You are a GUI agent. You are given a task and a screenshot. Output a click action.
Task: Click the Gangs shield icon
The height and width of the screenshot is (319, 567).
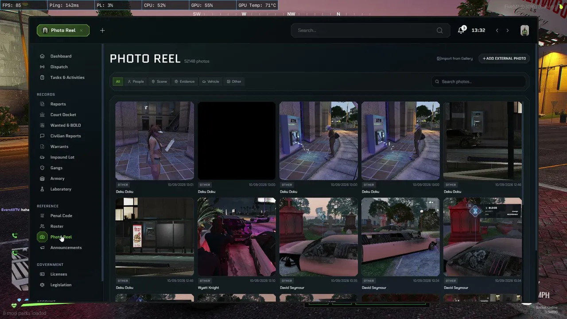[x=42, y=168]
